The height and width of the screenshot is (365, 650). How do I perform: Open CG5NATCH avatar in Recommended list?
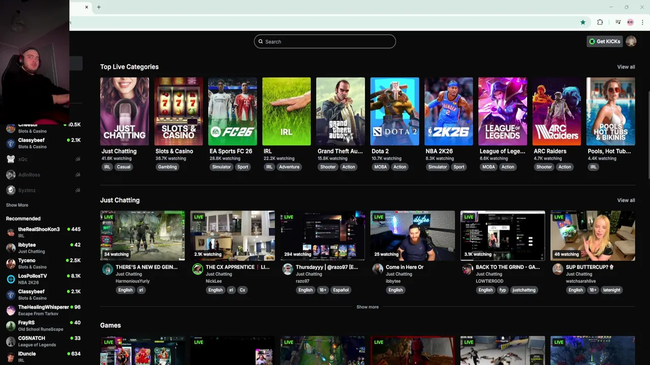(11, 341)
